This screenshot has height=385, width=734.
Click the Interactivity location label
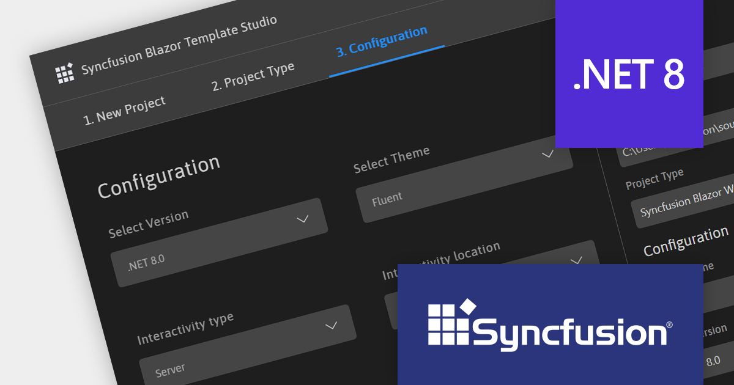coord(441,260)
